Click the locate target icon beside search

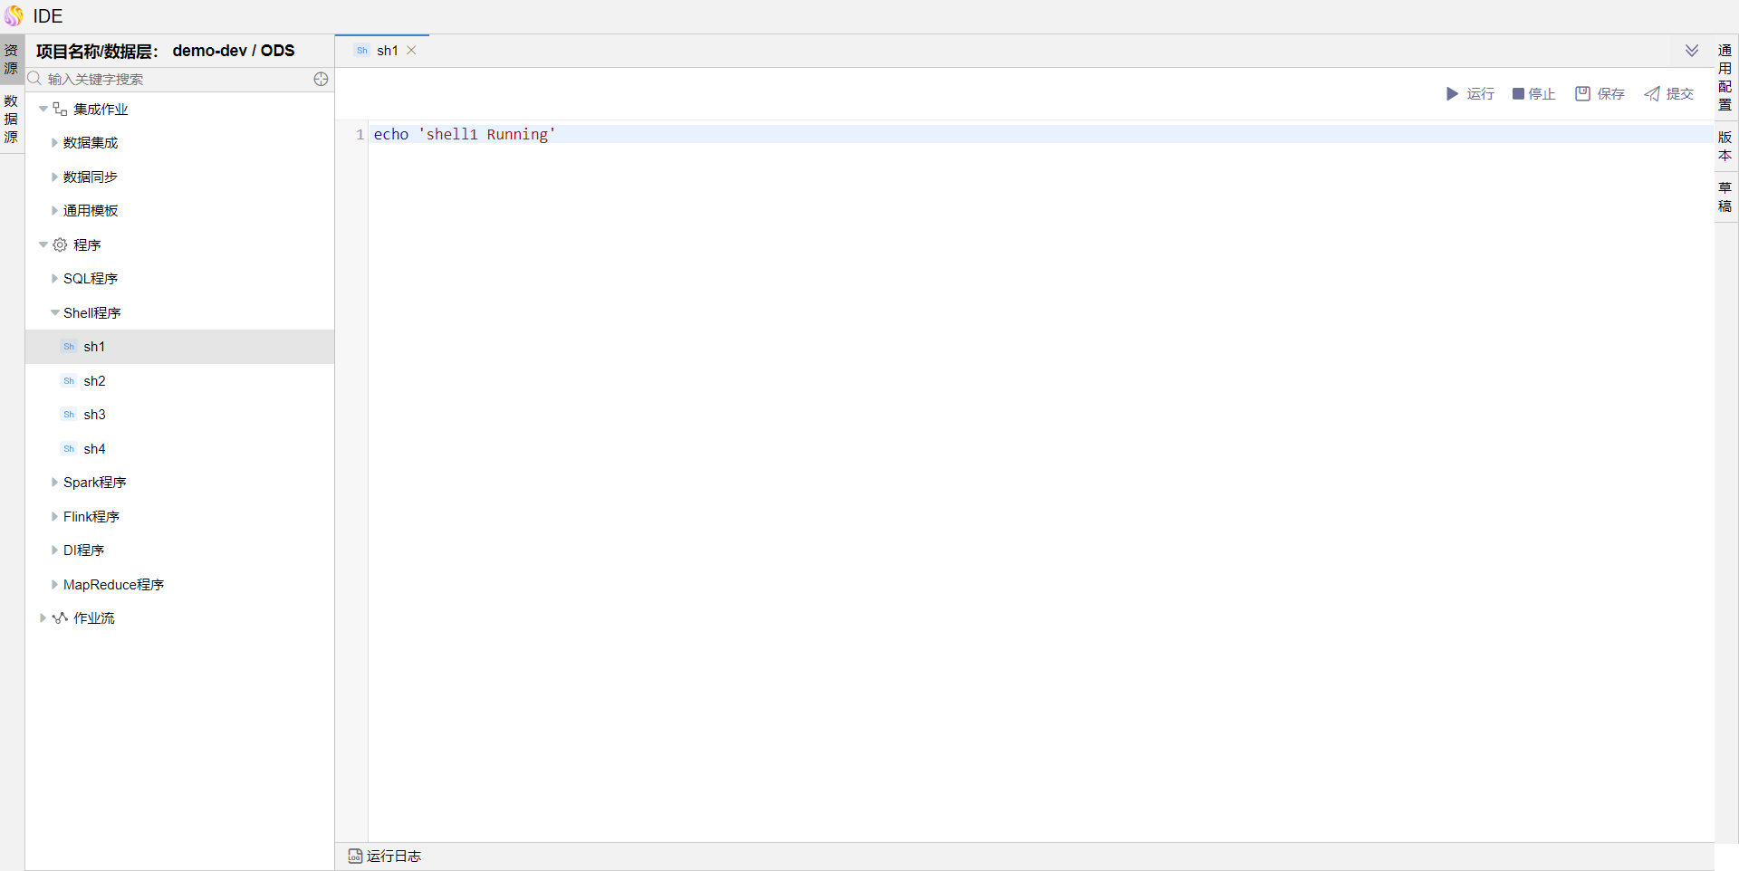pyautogui.click(x=321, y=80)
